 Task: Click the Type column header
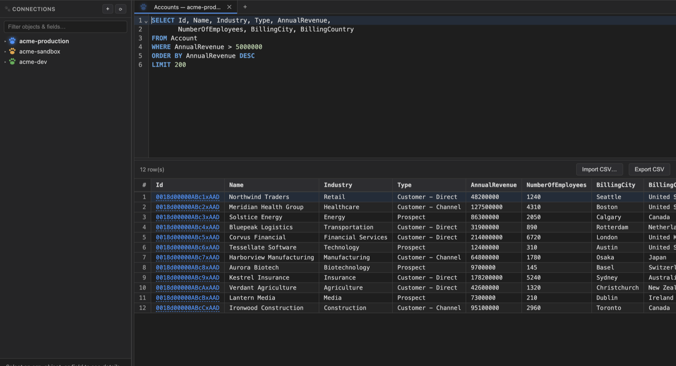[x=429, y=185]
